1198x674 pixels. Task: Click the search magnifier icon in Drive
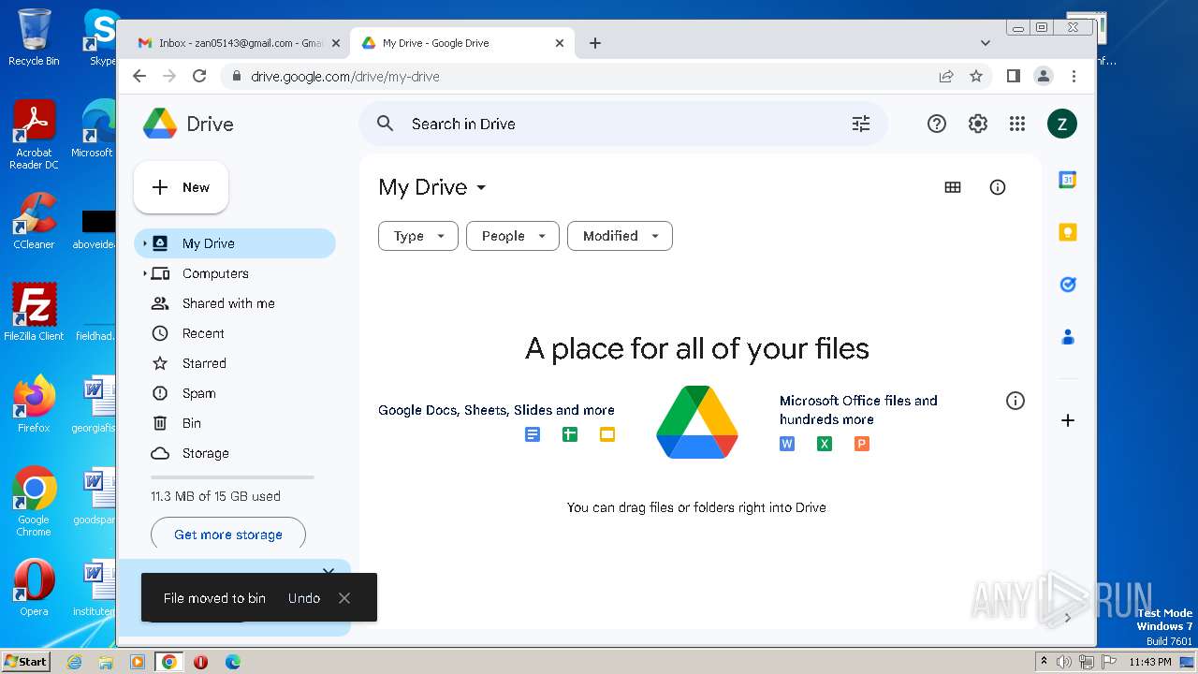coord(385,124)
